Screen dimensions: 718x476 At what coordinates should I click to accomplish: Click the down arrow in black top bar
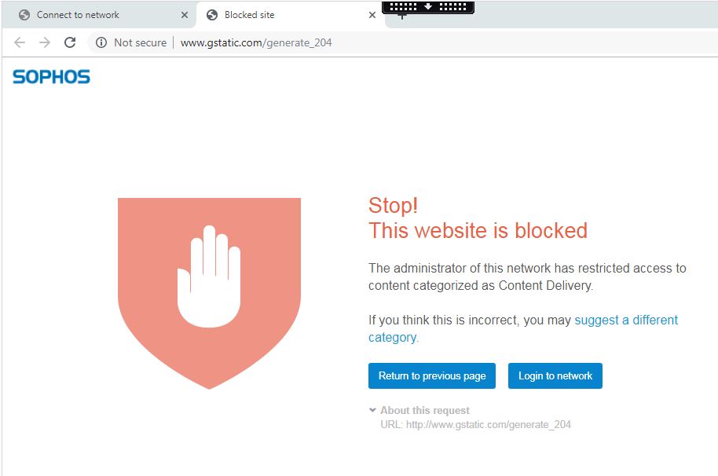(428, 6)
